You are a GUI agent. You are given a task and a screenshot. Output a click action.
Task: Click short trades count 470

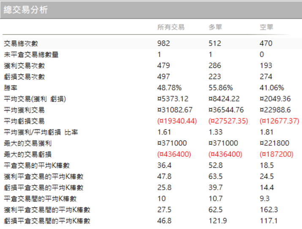266,44
